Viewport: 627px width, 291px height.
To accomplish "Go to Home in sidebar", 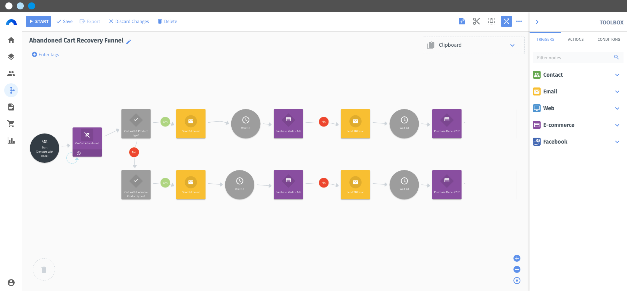I will point(11,40).
